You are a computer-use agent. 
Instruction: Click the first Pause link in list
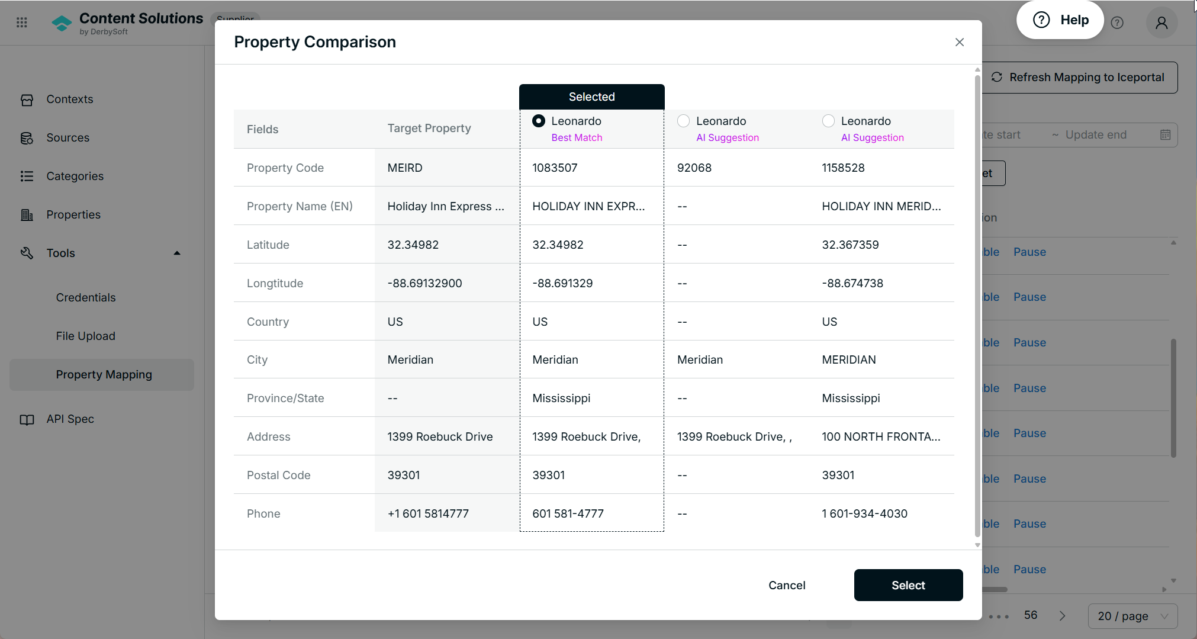[1029, 252]
